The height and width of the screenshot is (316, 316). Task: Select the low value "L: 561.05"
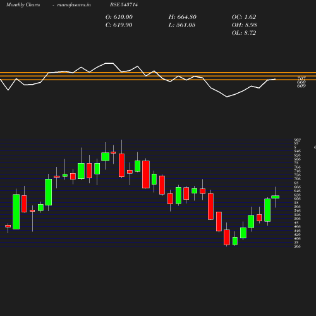point(182,25)
